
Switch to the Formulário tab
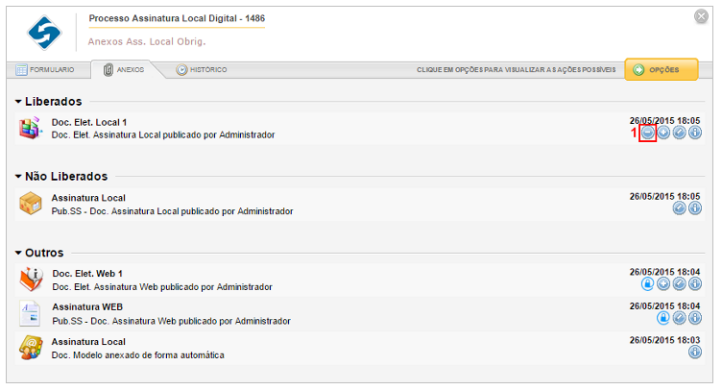point(45,70)
